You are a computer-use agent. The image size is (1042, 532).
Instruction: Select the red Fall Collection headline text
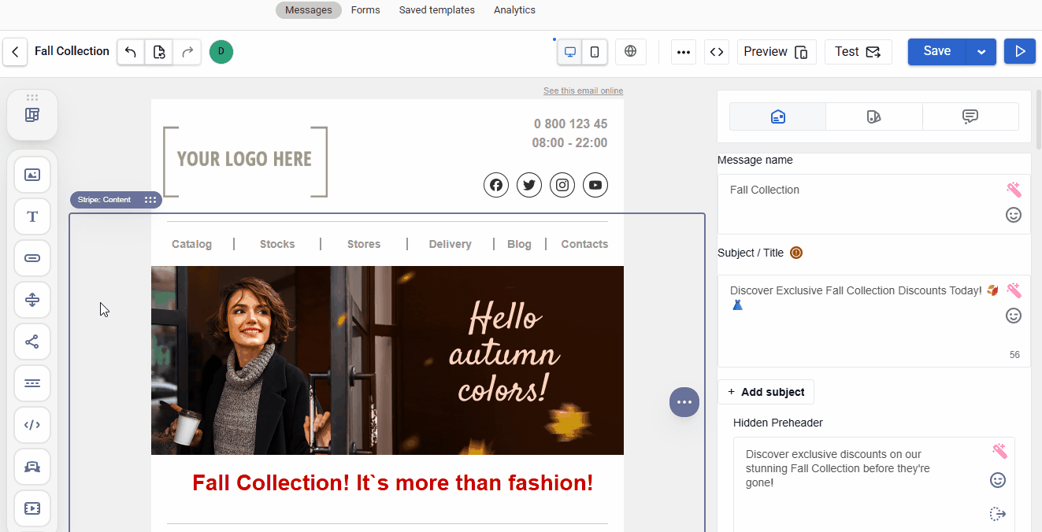[392, 482]
